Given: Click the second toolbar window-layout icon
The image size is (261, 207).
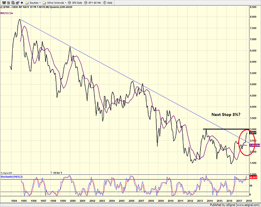Looking at the screenshot, I should pyautogui.click(x=9, y=3).
